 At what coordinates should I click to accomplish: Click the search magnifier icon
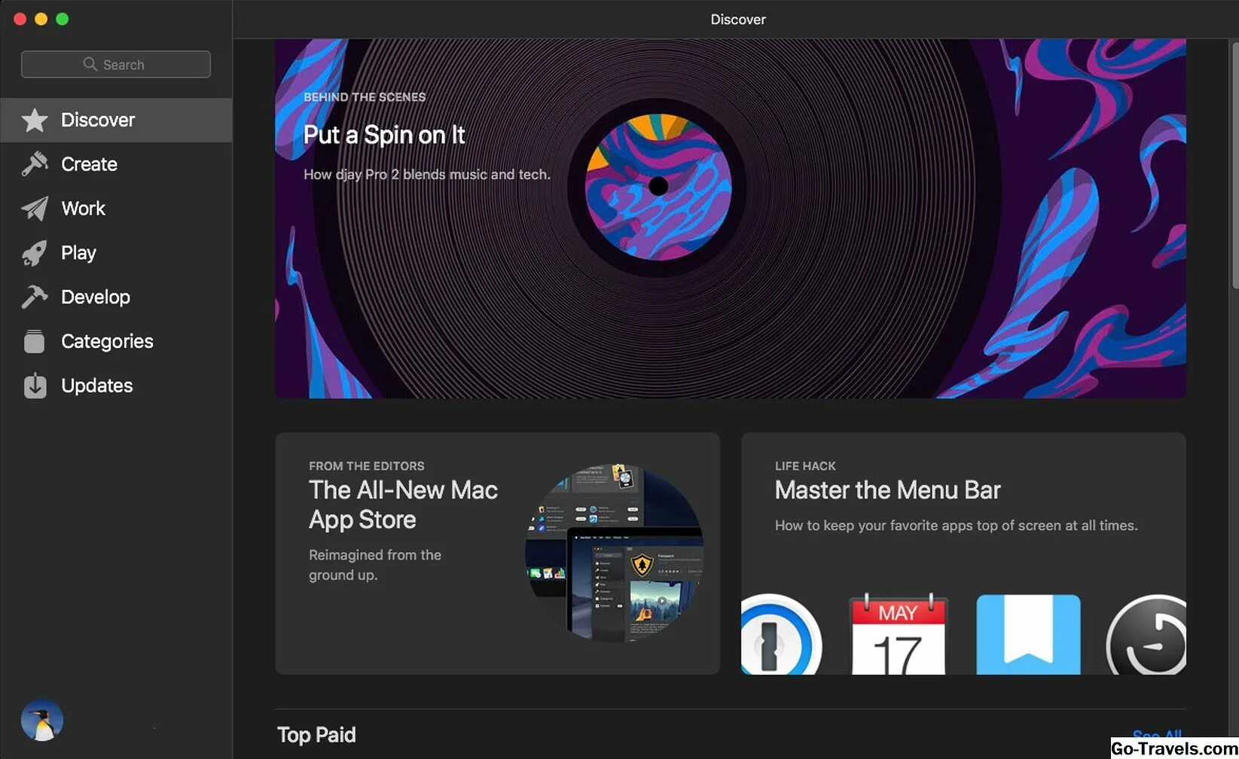(x=90, y=64)
